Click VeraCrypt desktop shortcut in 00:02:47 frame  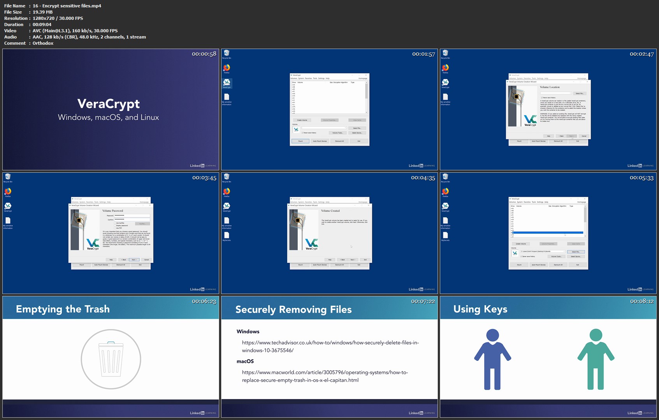click(445, 82)
